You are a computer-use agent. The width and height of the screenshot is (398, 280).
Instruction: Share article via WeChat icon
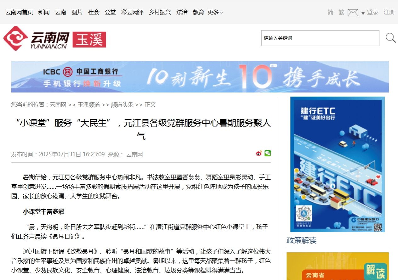[x=268, y=153]
